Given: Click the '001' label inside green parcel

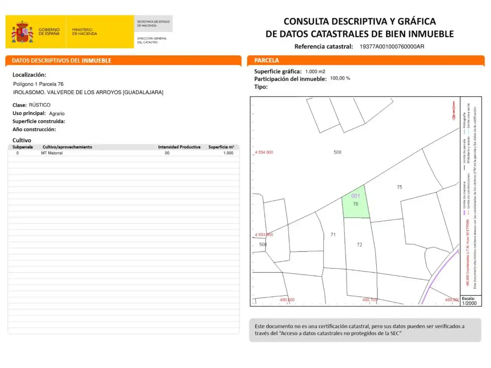Looking at the screenshot, I should point(356,196).
